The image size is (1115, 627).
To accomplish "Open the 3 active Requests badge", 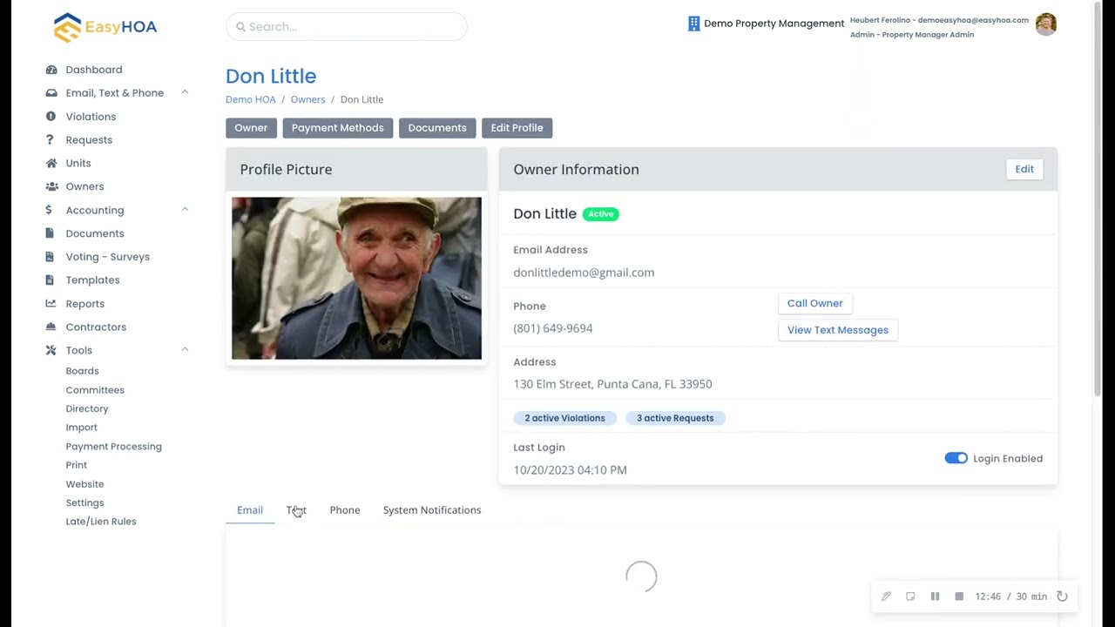I will point(675,418).
